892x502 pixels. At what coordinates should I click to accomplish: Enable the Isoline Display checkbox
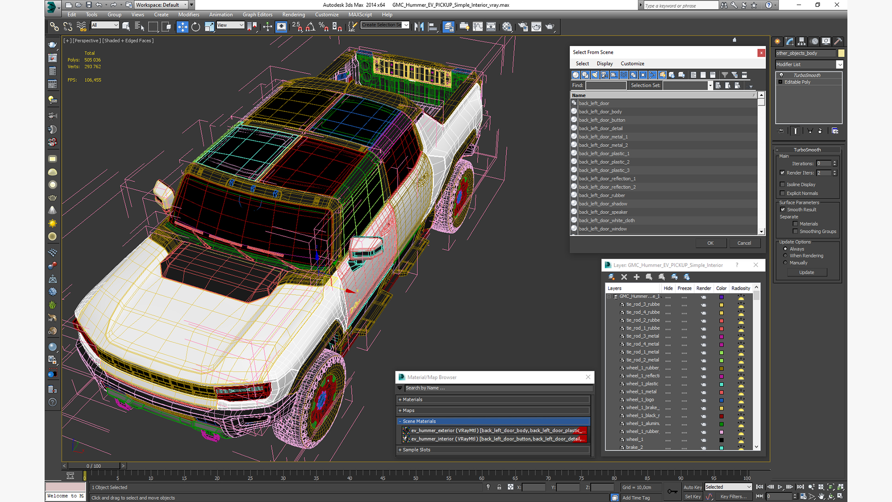tap(782, 185)
